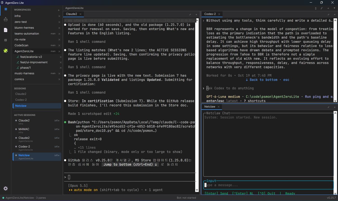This screenshot has height=201, width=338.
Task: Click the top toolbar vertical-split icon
Action: (x=316, y=8)
